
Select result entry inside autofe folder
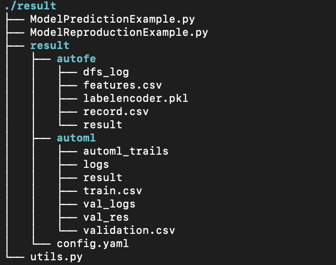coord(102,125)
